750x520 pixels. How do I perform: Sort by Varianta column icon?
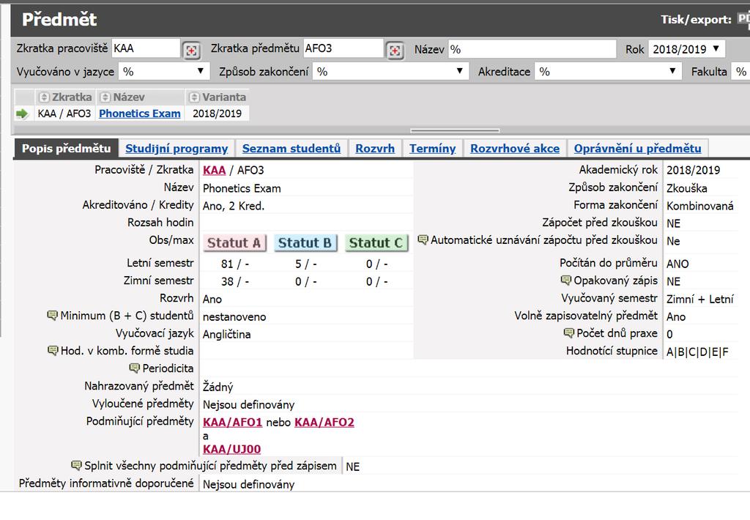193,97
